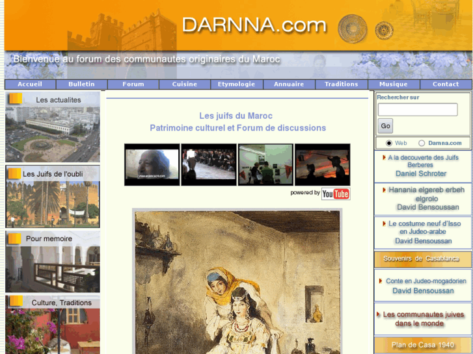The height and width of the screenshot is (354, 473).
Task: Open the Souvenirs de Casablanca banner
Action: [x=423, y=259]
